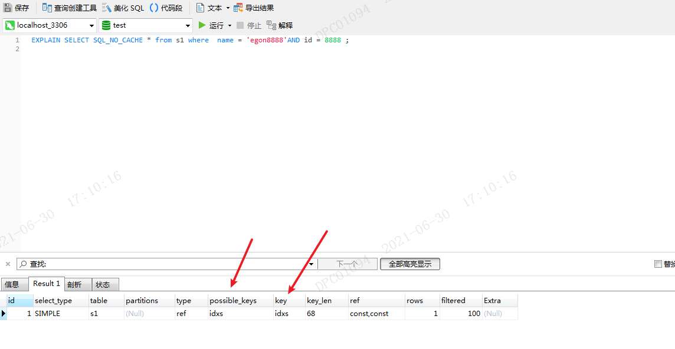The width and height of the screenshot is (675, 349).
Task: Select the (Null) cell under Extra
Action: (x=500, y=313)
